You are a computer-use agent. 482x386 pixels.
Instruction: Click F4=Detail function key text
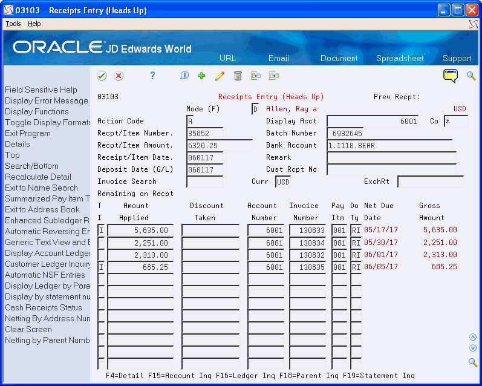pyautogui.click(x=125, y=376)
